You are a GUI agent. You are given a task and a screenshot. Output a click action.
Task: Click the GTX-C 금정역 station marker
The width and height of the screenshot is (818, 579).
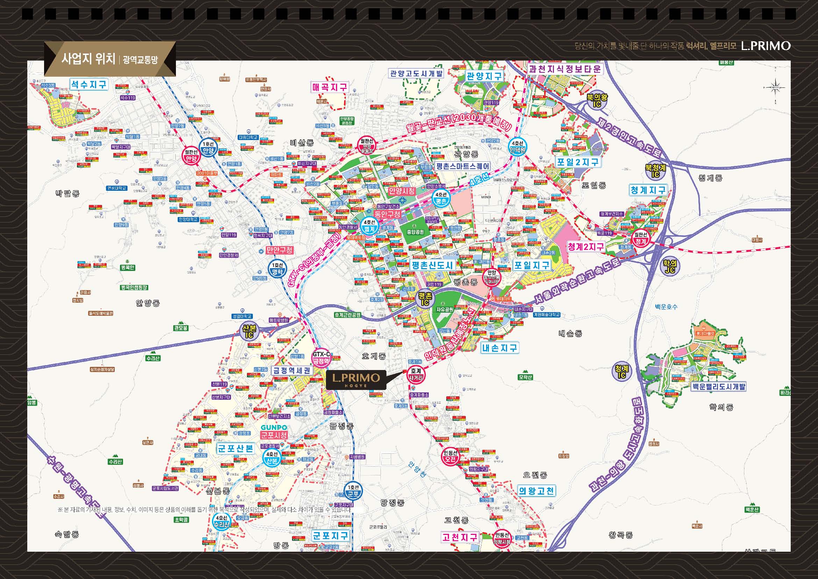[321, 358]
